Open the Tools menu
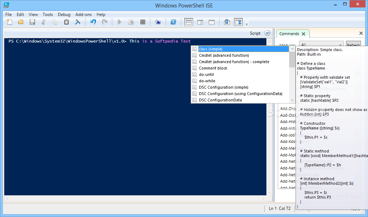Screen dimensions: 368x217 pyautogui.click(x=48, y=14)
